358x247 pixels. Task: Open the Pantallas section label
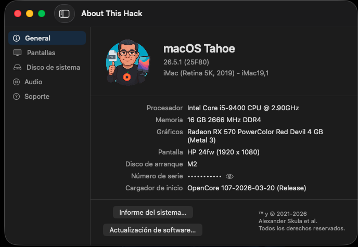41,53
